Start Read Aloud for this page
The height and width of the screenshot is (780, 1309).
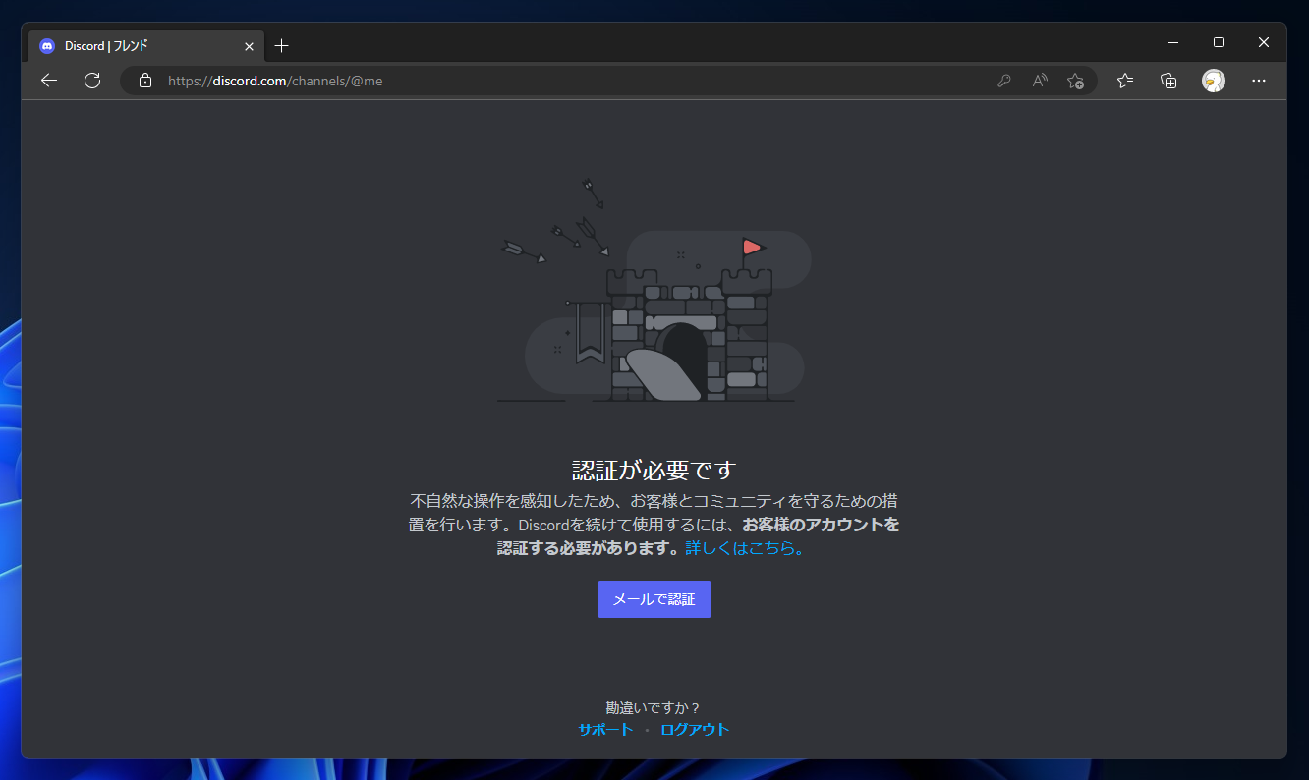coord(1039,81)
